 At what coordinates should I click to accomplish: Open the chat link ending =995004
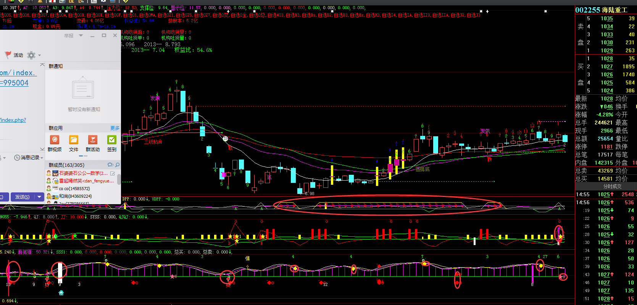(x=14, y=83)
